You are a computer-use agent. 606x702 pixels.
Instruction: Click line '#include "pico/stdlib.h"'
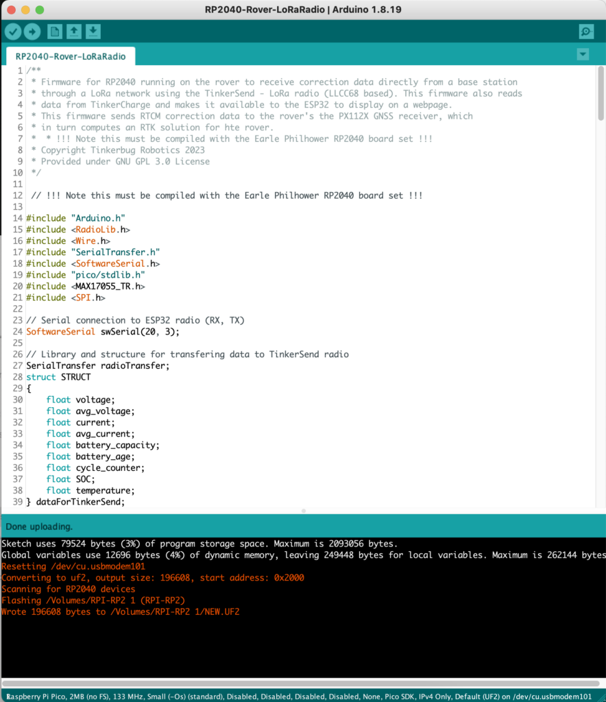click(x=86, y=275)
